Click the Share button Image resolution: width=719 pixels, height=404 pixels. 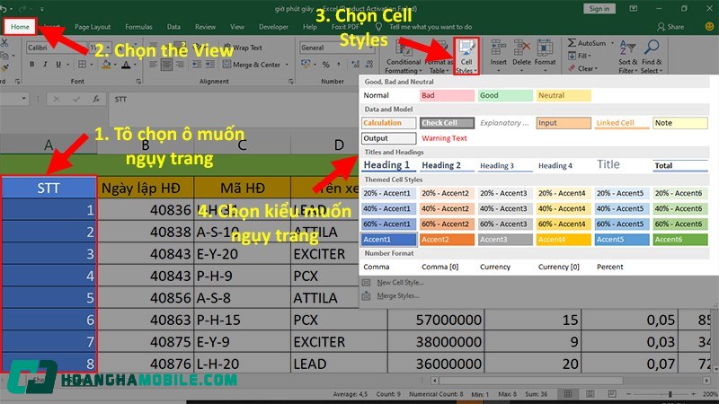(x=670, y=27)
